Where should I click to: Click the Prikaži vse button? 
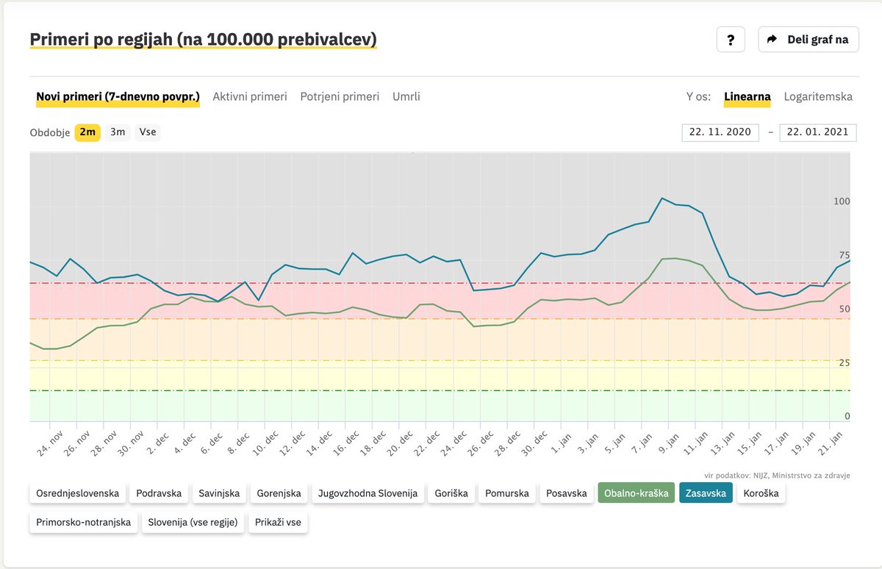coord(279,523)
